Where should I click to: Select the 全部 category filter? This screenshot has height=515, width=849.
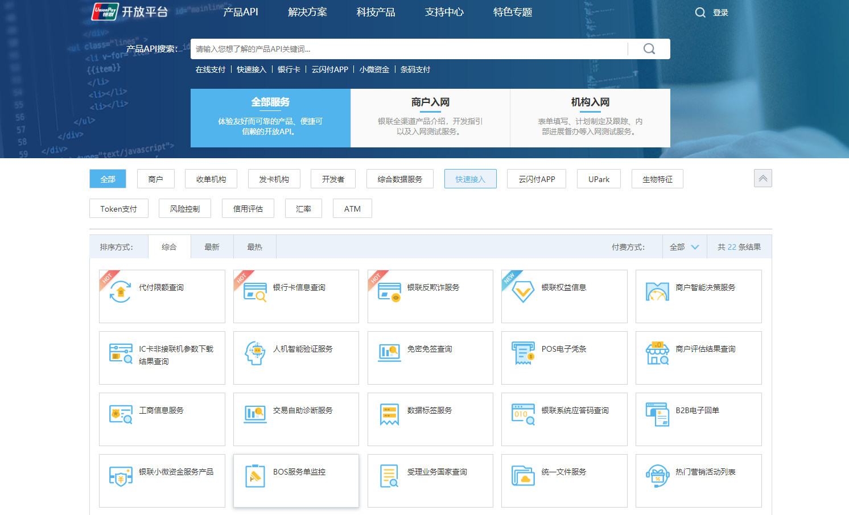click(108, 179)
